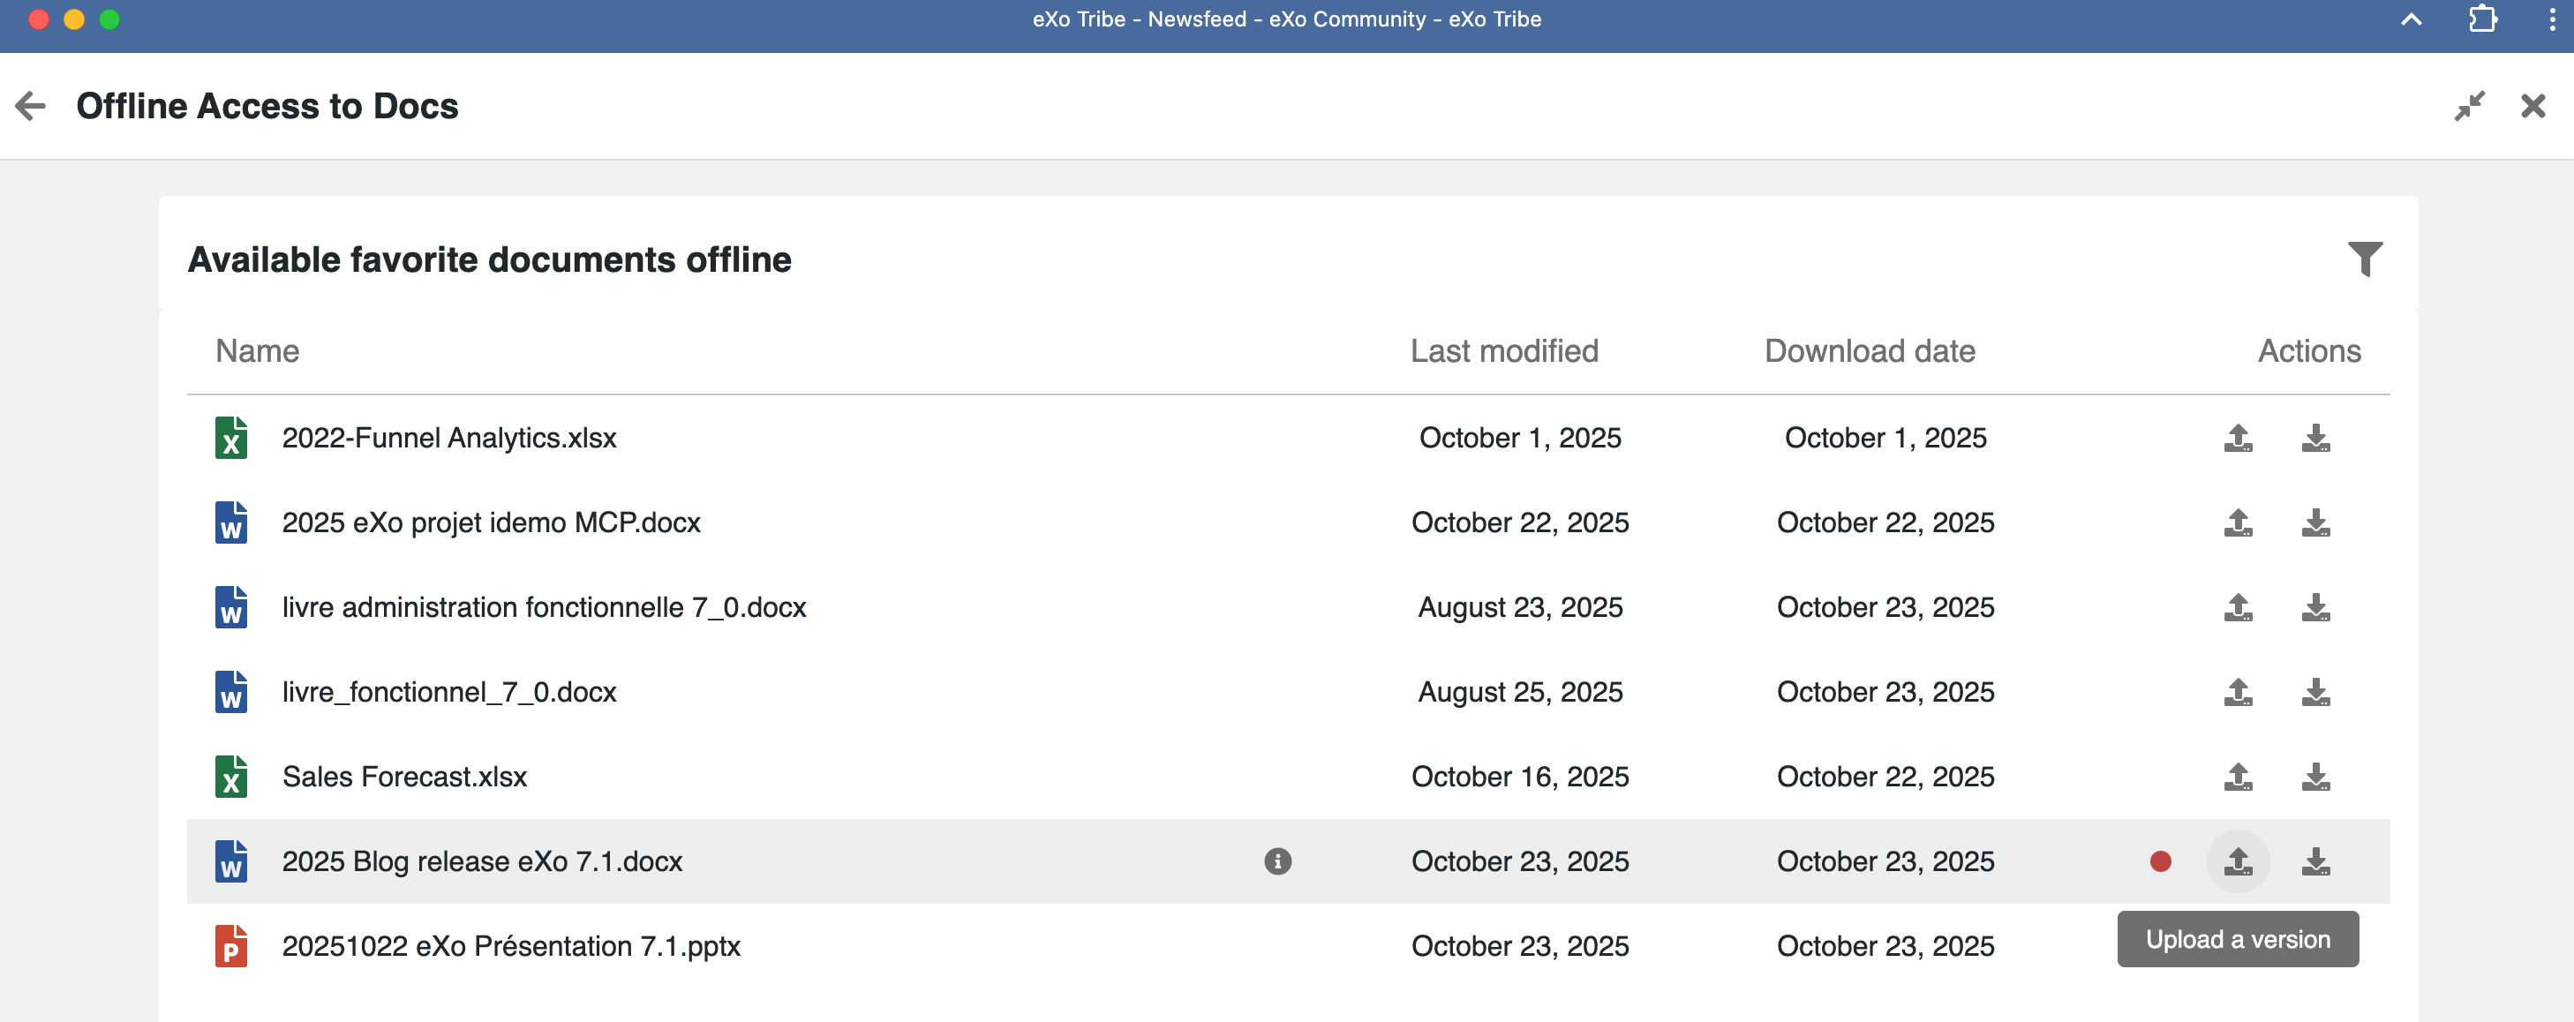Open the filter icon for offline documents
The height and width of the screenshot is (1022, 2574).
click(2364, 259)
